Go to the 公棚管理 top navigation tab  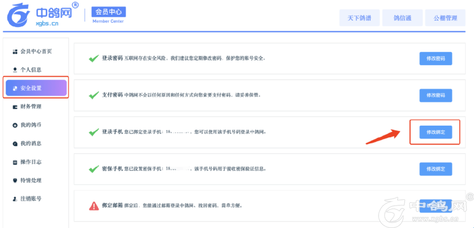pos(445,18)
